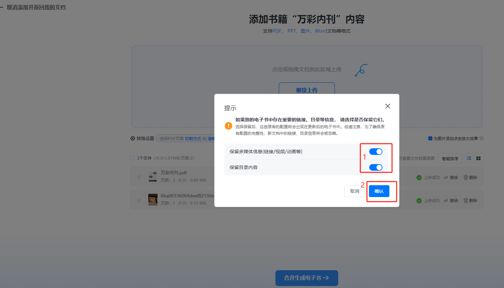Check the select-all 2个文件 checkbox
The width and height of the screenshot is (504, 288).
132,158
